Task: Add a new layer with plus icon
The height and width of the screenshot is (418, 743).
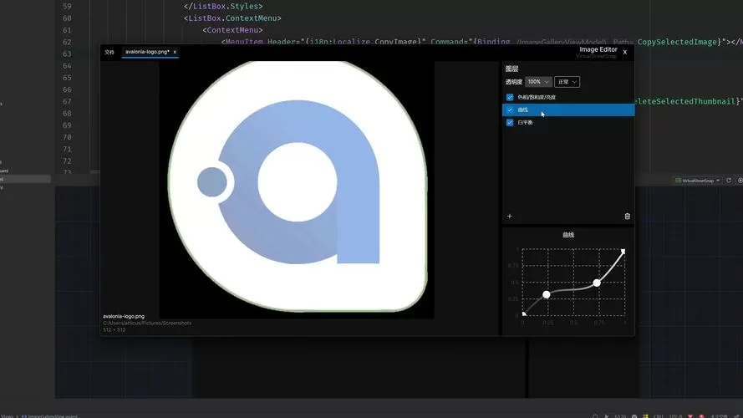Action: 509,217
